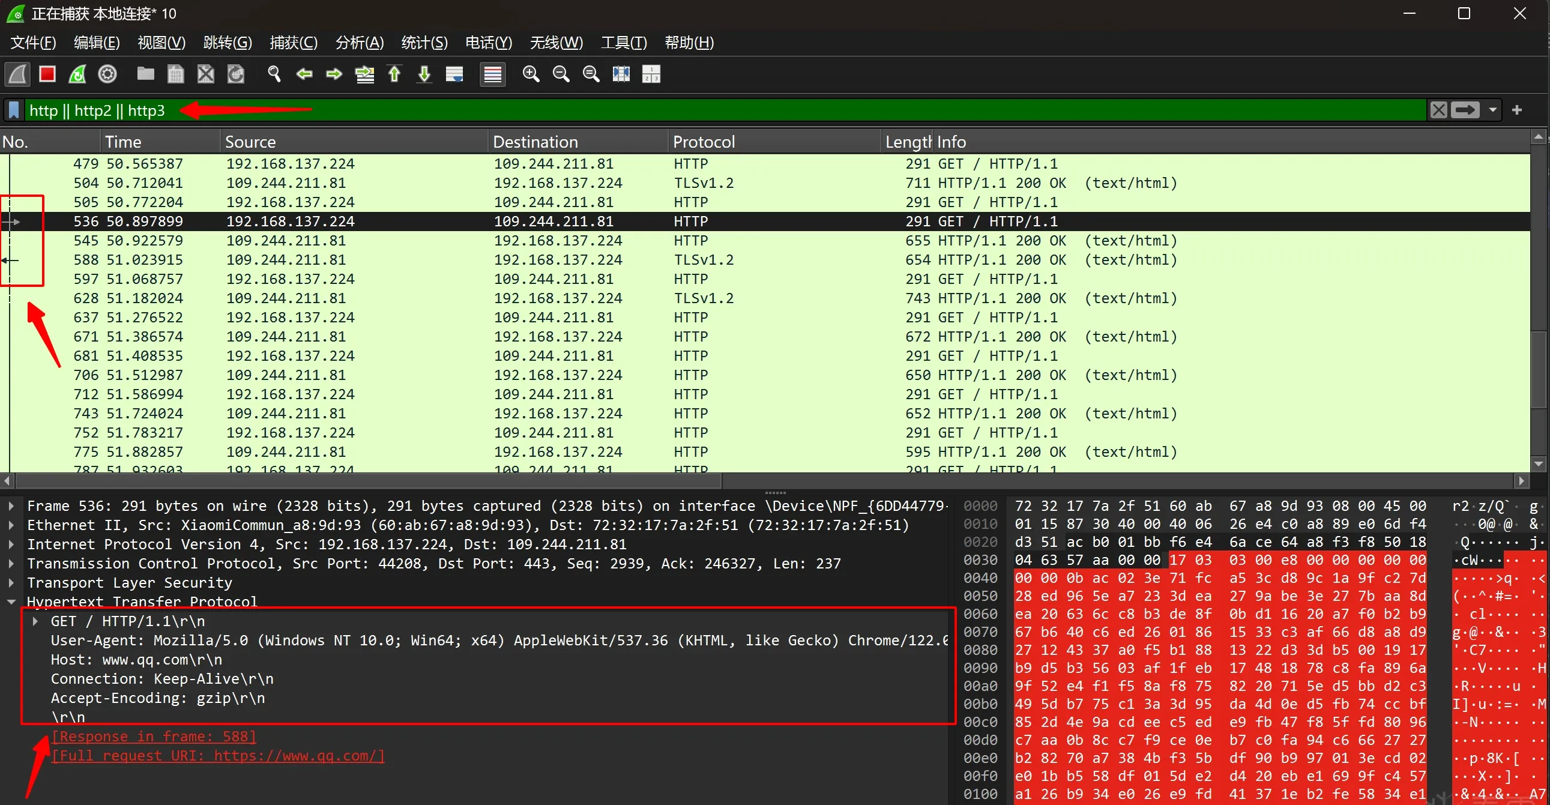1550x805 pixels.
Task: Stop the running capture with red square
Action: (47, 74)
